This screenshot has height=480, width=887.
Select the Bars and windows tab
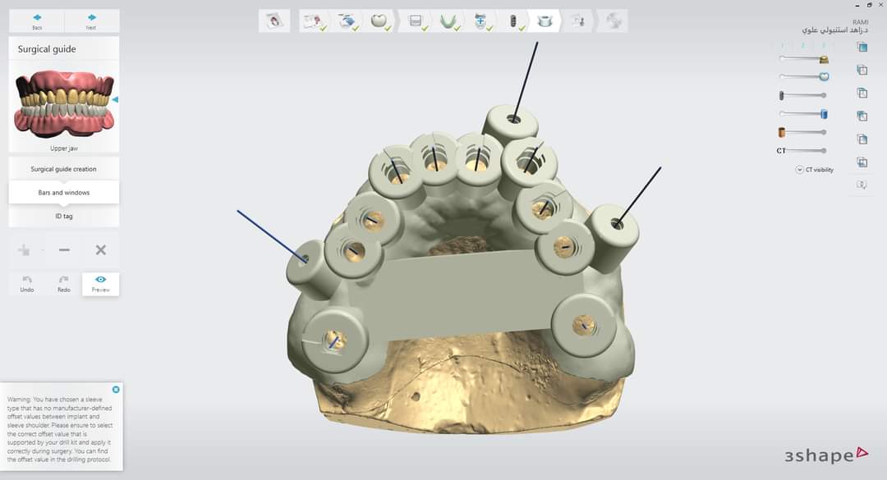point(64,193)
